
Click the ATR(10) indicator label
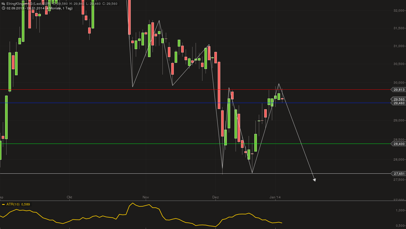tap(13, 204)
